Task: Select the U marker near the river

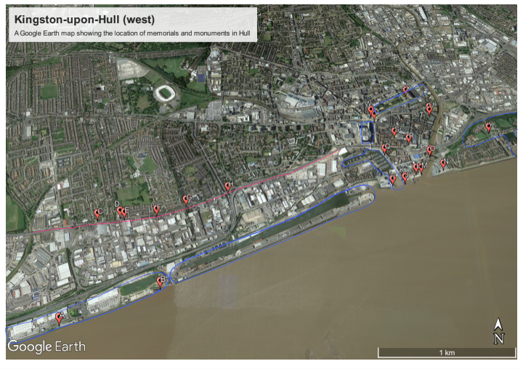Action: tap(429, 108)
